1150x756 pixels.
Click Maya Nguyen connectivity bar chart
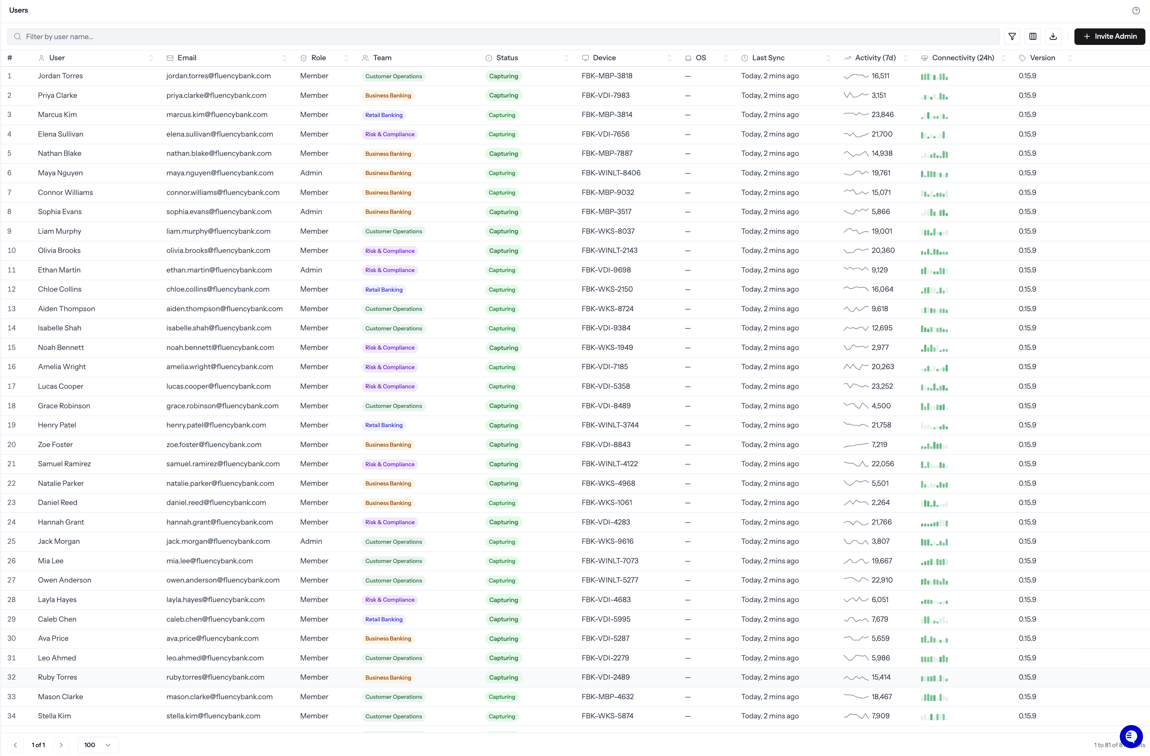[x=934, y=173]
